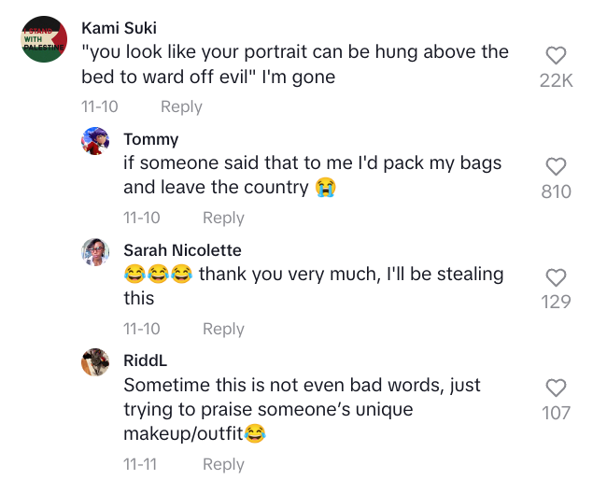Heart RiddL's reply about makeup/outfit
Viewport: 593px width, 480px height.
pos(556,388)
